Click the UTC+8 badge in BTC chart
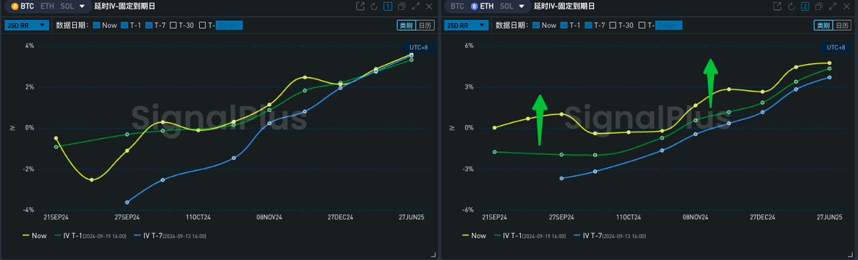 pyautogui.click(x=418, y=47)
